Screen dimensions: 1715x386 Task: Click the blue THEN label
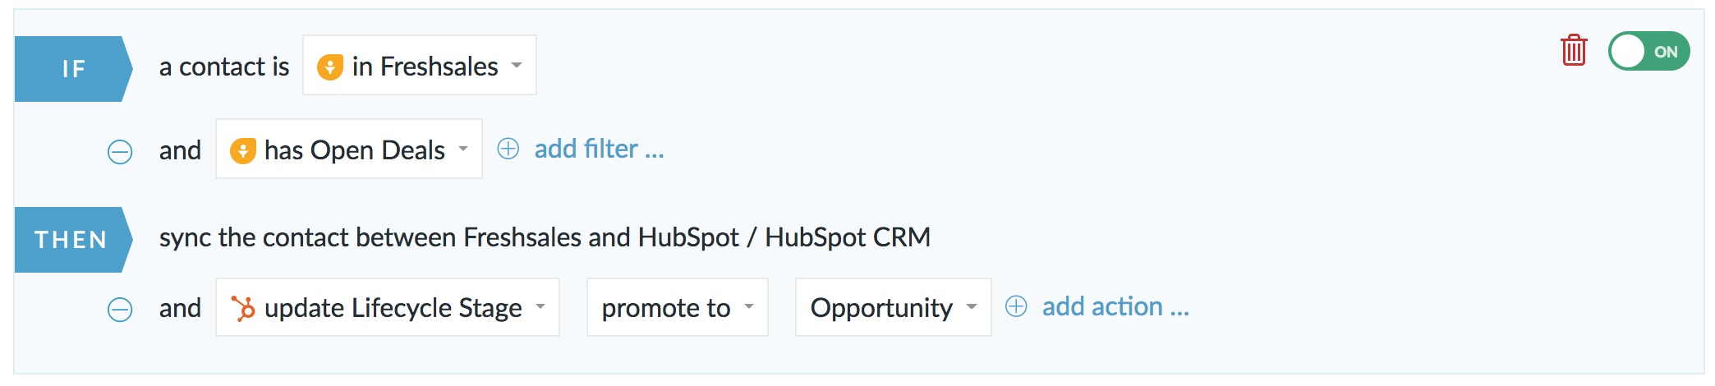click(73, 240)
